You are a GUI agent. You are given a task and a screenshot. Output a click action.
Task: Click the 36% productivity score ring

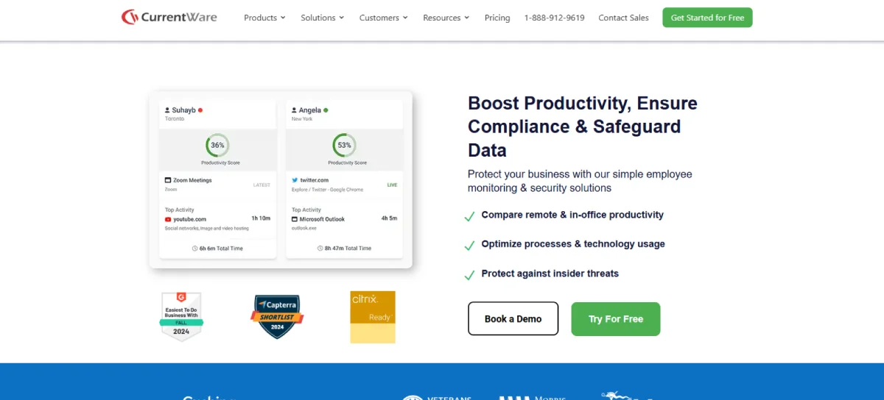click(x=217, y=145)
